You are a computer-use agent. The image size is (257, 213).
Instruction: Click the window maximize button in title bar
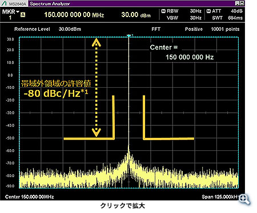click(242, 3)
